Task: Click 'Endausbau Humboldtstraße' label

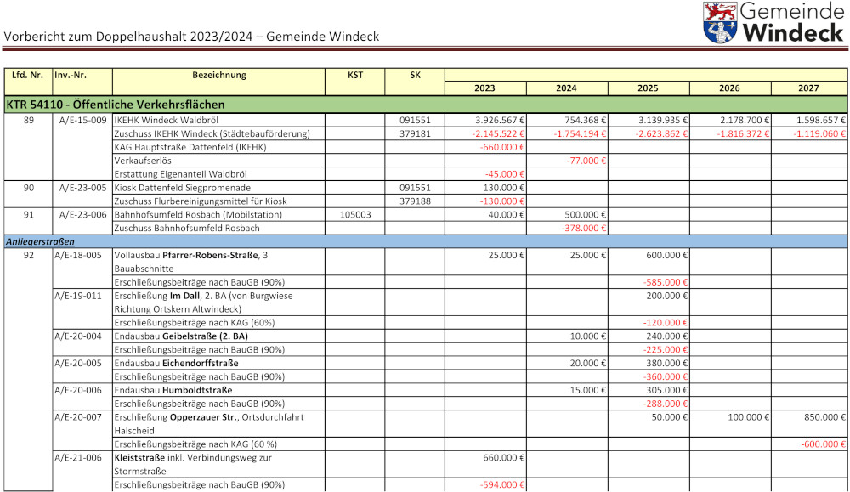Action: pos(173,391)
